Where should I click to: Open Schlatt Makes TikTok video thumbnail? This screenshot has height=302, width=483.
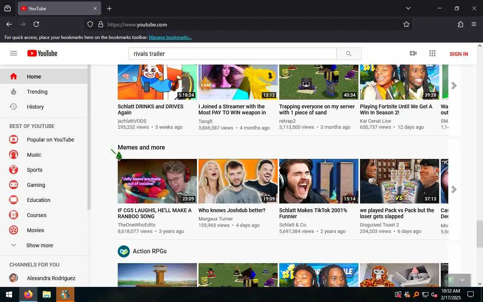[319, 181]
